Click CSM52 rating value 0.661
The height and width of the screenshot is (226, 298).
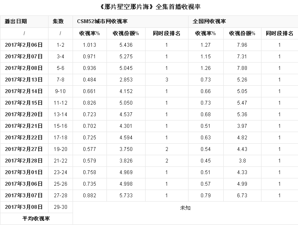89,91
